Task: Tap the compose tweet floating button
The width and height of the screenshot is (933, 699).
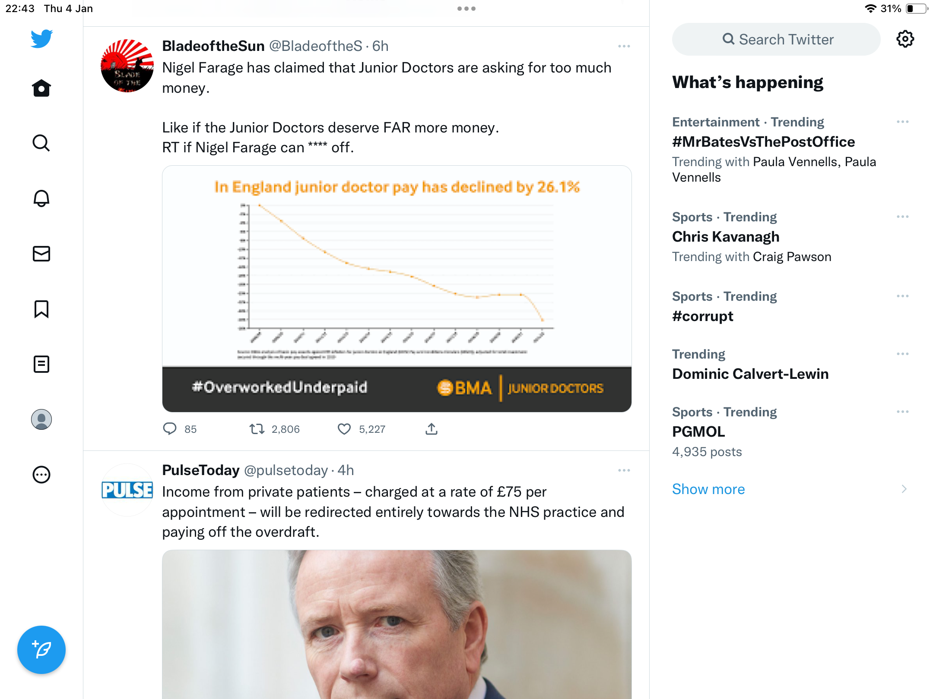Action: pyautogui.click(x=41, y=649)
